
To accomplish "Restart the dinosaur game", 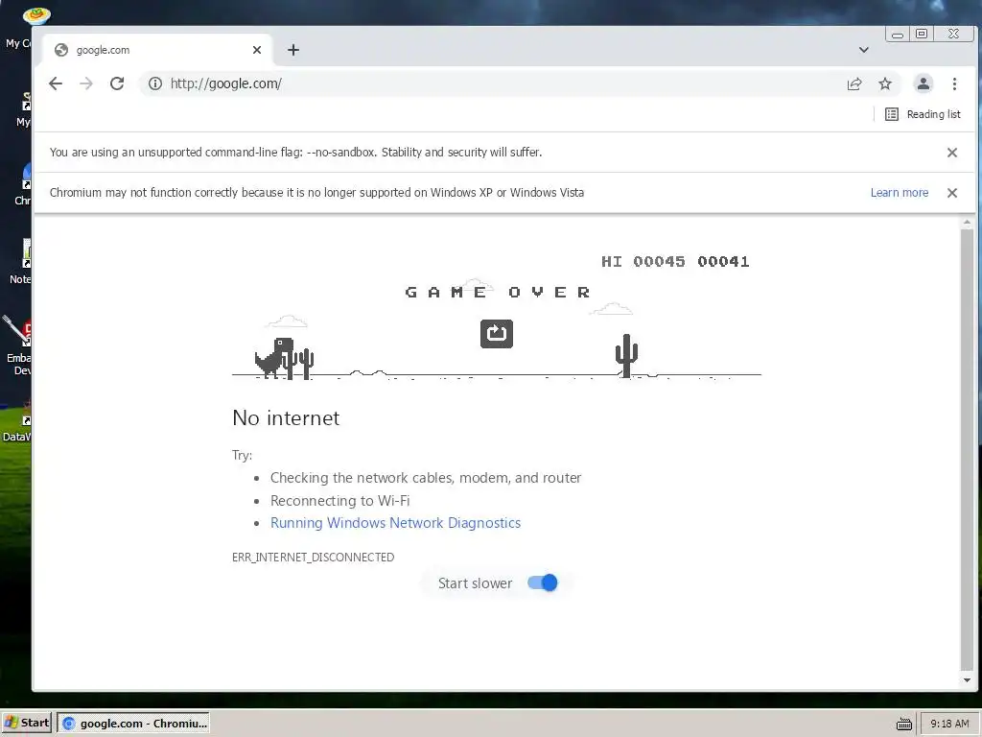I will tap(497, 333).
